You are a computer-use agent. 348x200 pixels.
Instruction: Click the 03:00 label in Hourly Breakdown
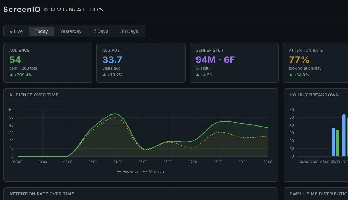click(335, 162)
